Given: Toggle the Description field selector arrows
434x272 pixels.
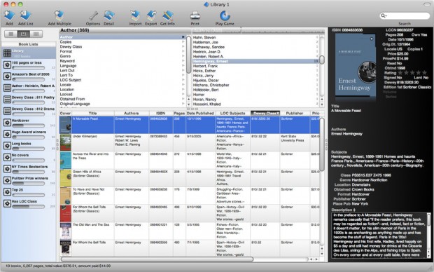Looking at the screenshot, I should click(x=354, y=210).
